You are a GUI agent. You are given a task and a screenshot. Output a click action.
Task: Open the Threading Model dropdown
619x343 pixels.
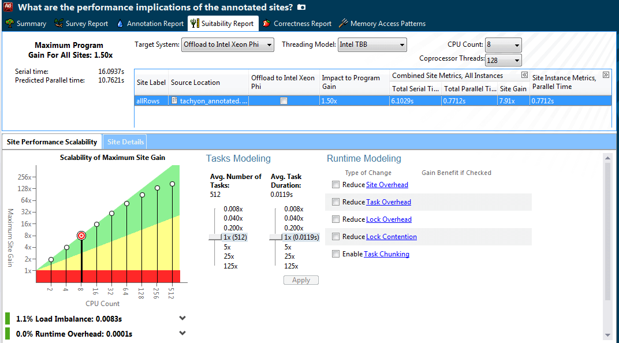[x=372, y=44]
